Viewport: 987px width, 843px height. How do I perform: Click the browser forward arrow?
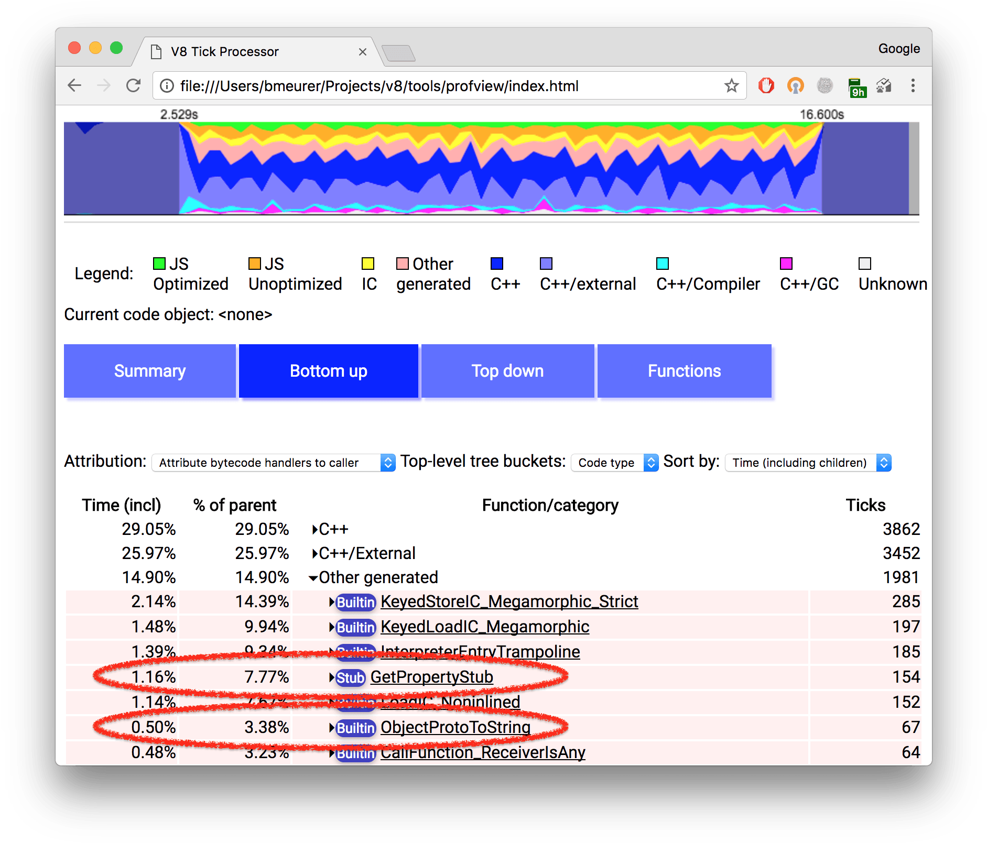[104, 85]
